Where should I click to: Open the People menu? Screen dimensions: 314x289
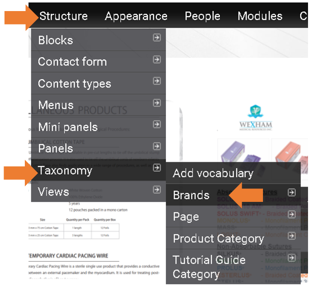point(202,16)
